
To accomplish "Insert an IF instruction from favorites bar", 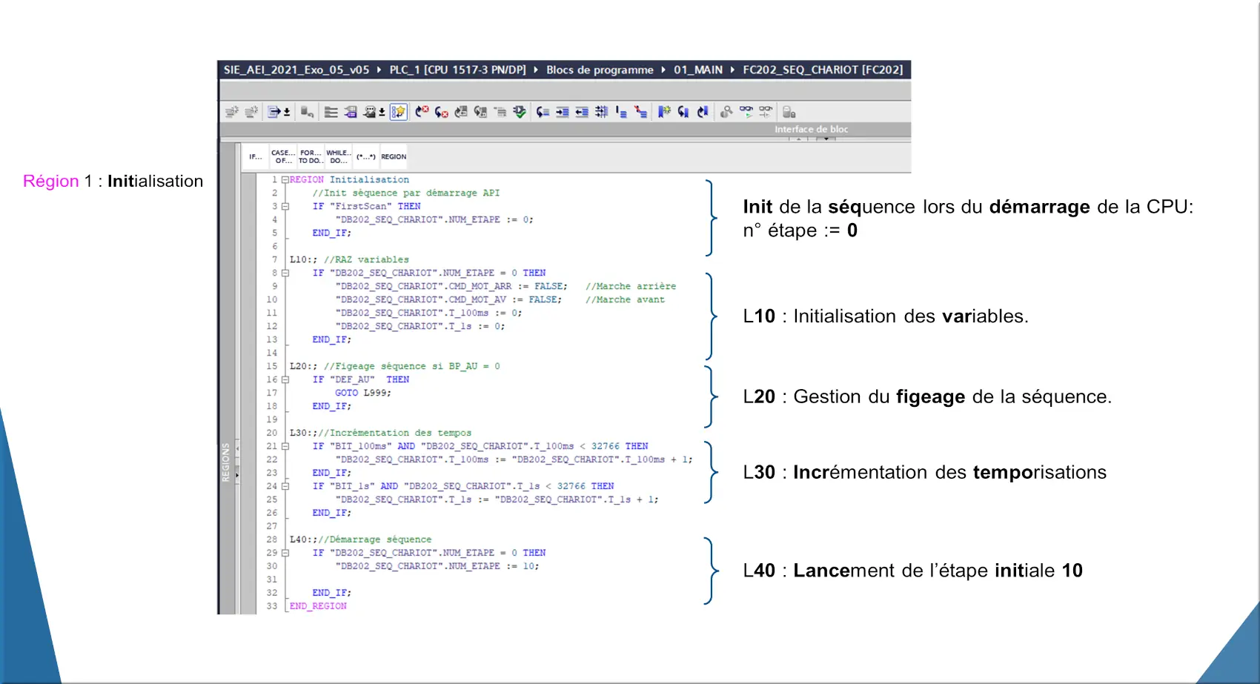I will click(255, 157).
